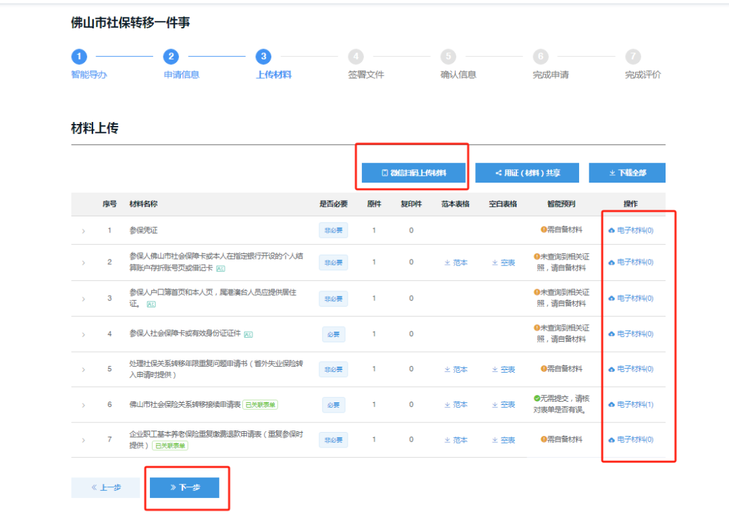Expand row 6 转移接续申请表 chevron

click(84, 406)
